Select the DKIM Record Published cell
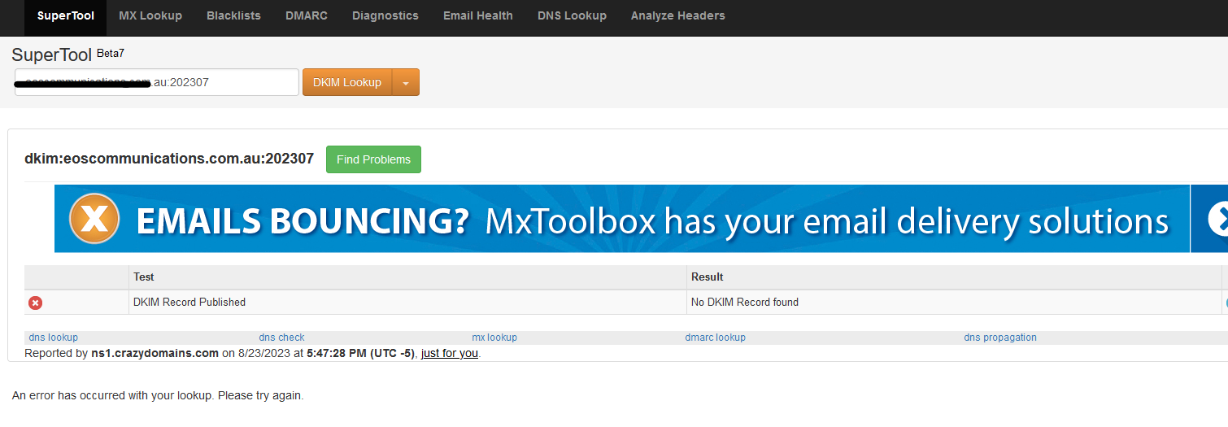The width and height of the screenshot is (1228, 427). point(407,302)
